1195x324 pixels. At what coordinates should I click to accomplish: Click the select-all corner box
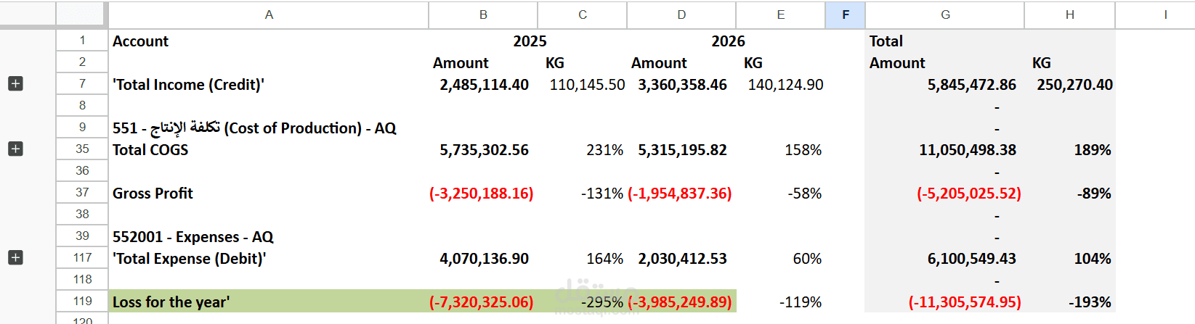[x=81, y=14]
